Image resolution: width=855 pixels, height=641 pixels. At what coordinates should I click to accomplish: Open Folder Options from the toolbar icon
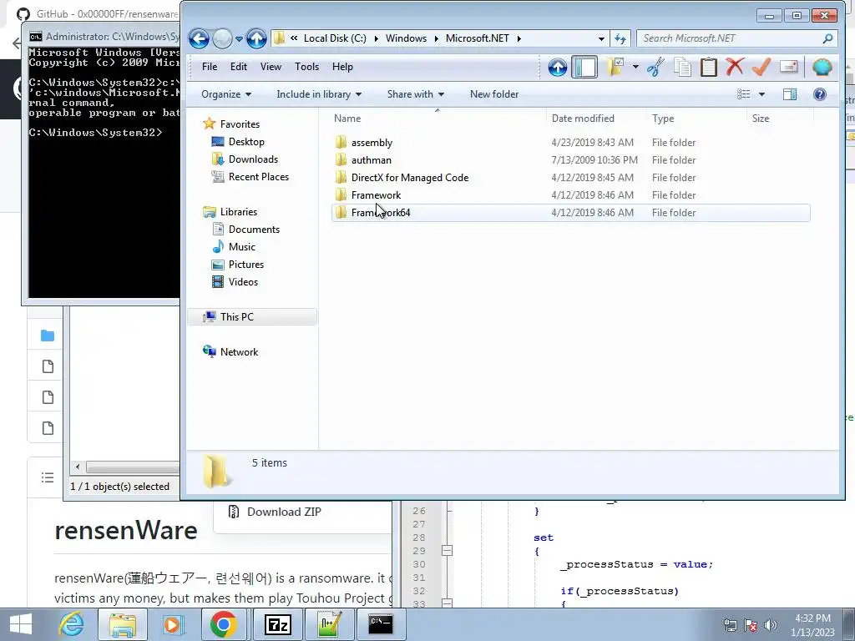(x=615, y=67)
